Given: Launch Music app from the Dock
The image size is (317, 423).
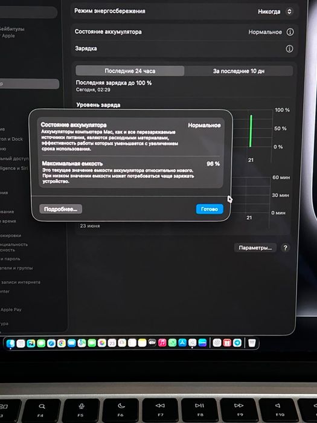Looking at the screenshot, I should pyautogui.click(x=162, y=343).
